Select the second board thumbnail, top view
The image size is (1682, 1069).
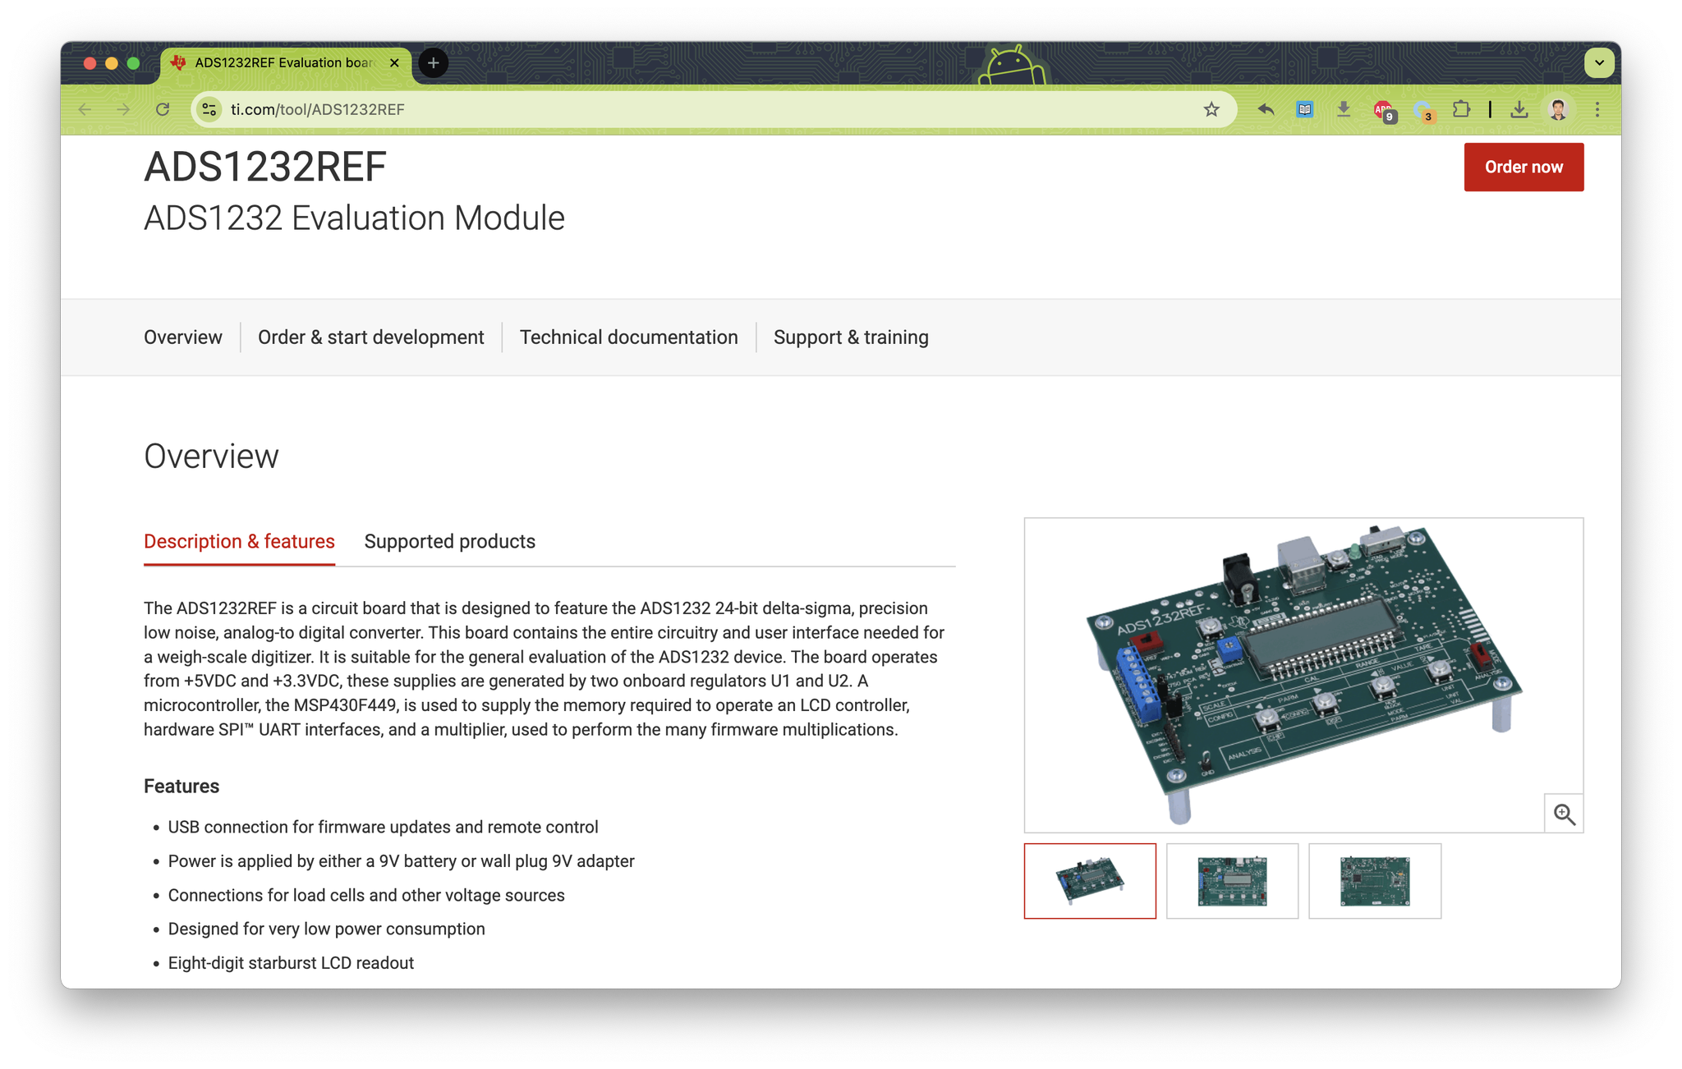point(1232,880)
